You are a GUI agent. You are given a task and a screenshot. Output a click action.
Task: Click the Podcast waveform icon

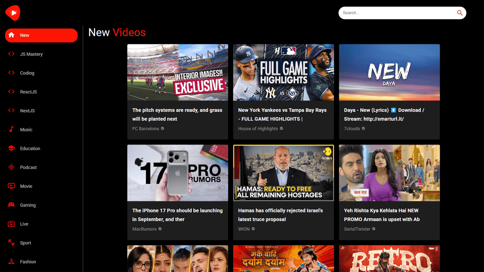tap(11, 167)
